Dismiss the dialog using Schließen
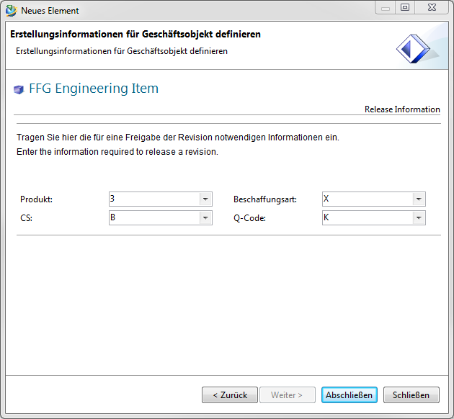 coord(411,395)
